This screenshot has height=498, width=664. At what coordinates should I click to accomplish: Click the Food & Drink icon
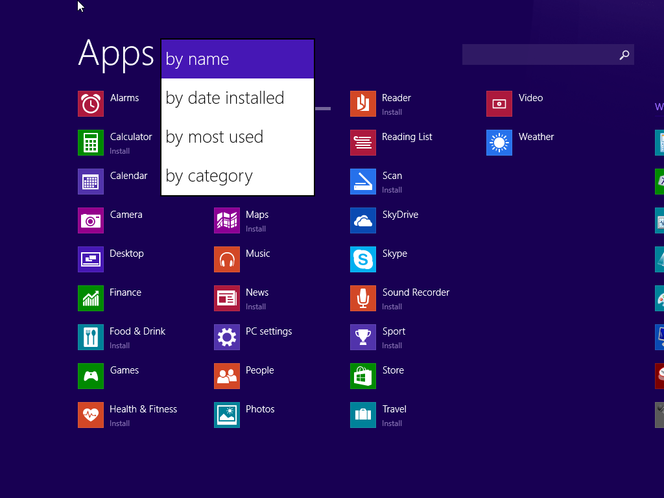point(91,337)
